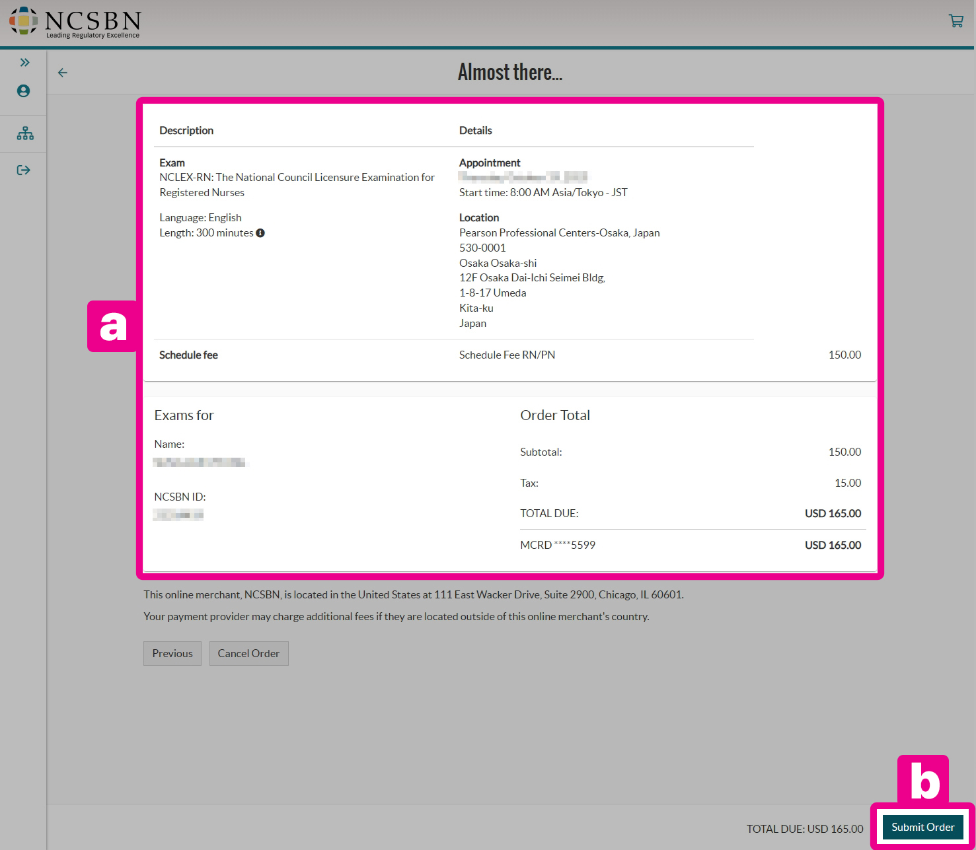Screen dimensions: 976x850
Task: Click the 'Order Total' heading
Action: pyautogui.click(x=555, y=415)
